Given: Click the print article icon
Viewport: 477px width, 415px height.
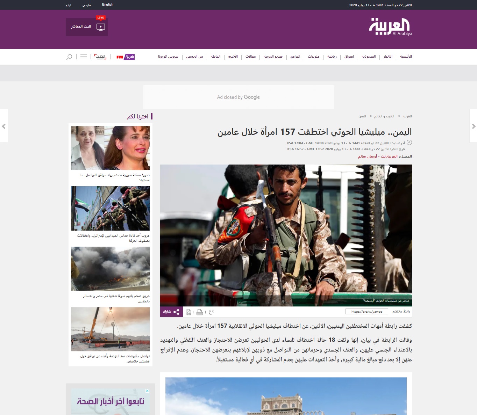Looking at the screenshot, I should pos(200,312).
